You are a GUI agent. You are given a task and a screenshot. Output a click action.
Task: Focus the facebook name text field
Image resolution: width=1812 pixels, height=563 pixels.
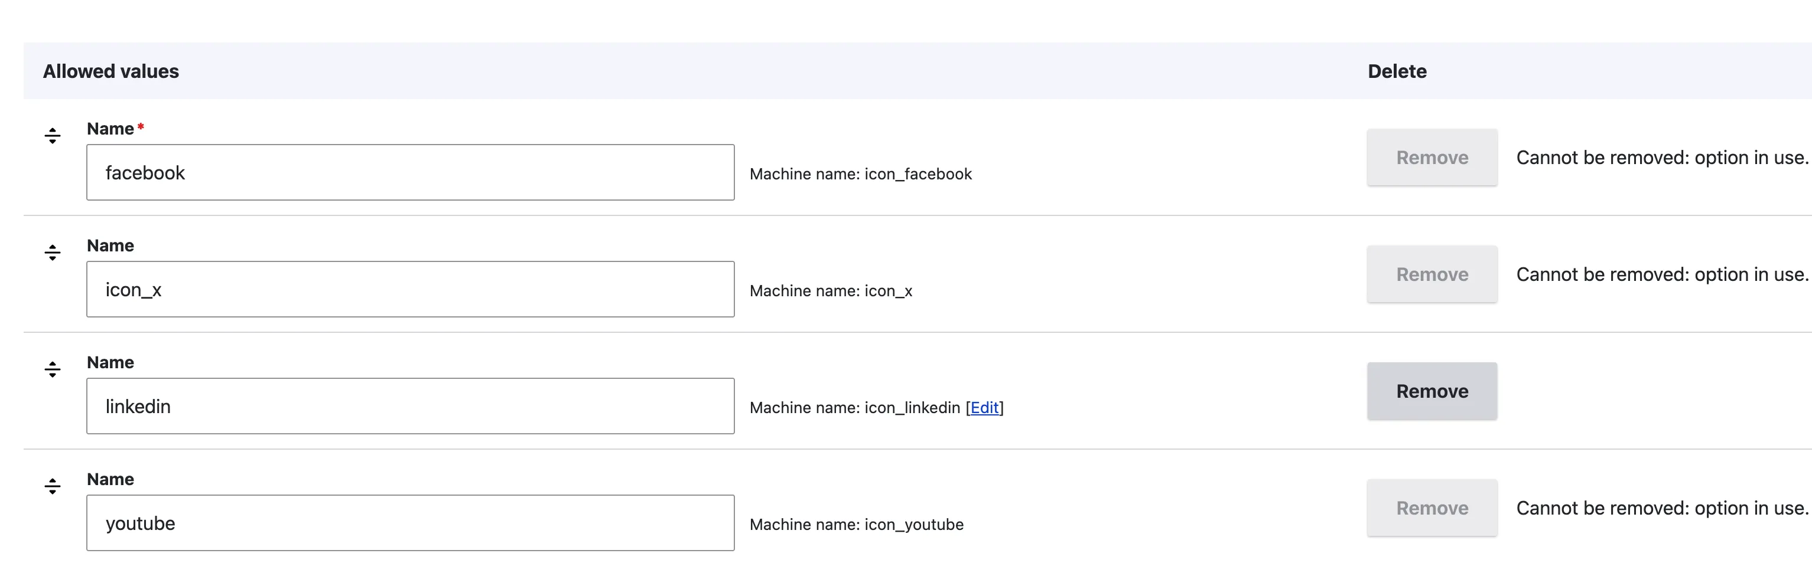pyautogui.click(x=410, y=173)
